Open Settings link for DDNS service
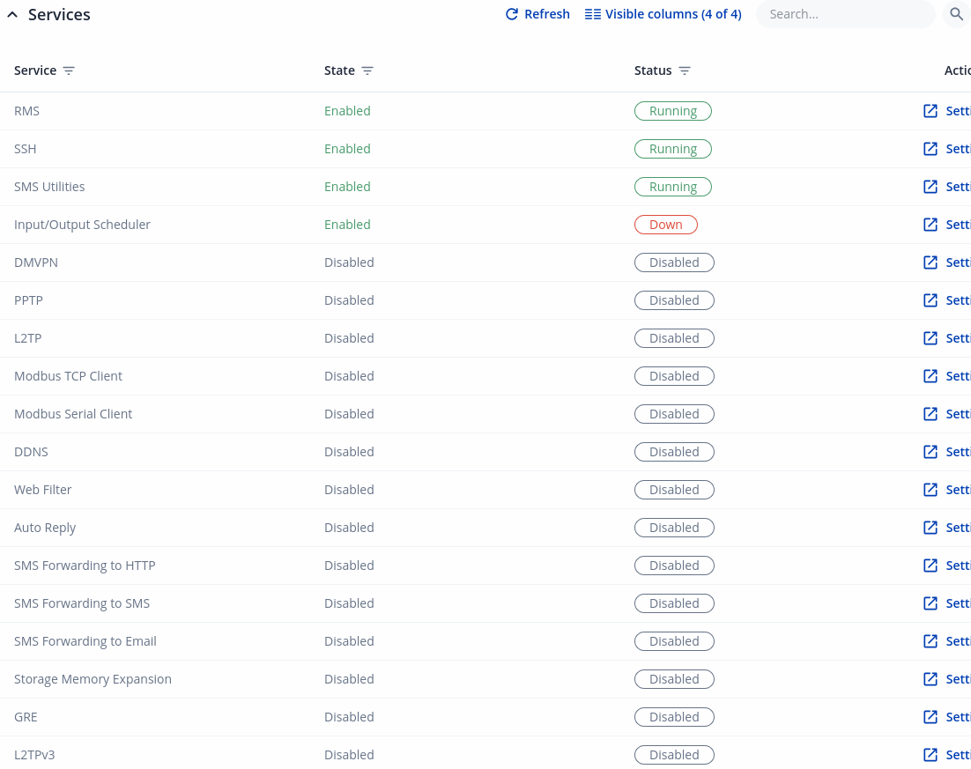 [x=958, y=452]
